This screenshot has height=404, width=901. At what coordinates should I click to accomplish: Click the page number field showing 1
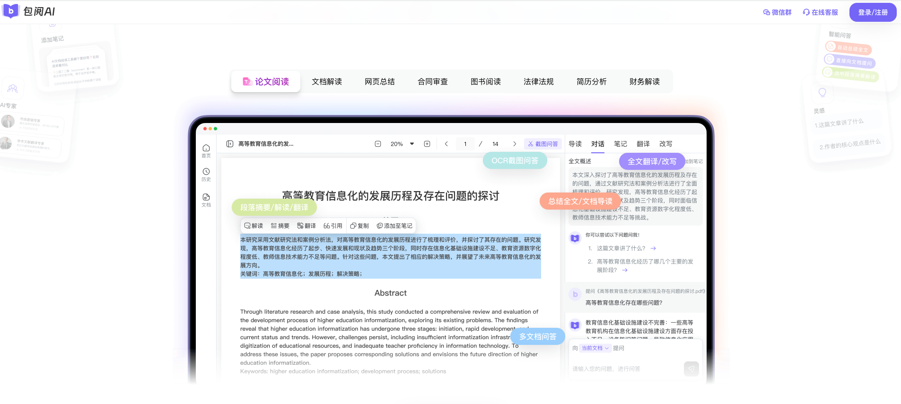pyautogui.click(x=465, y=144)
